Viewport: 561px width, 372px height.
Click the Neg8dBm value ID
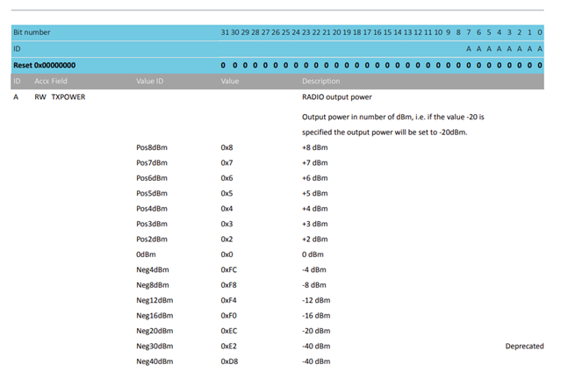click(x=152, y=284)
